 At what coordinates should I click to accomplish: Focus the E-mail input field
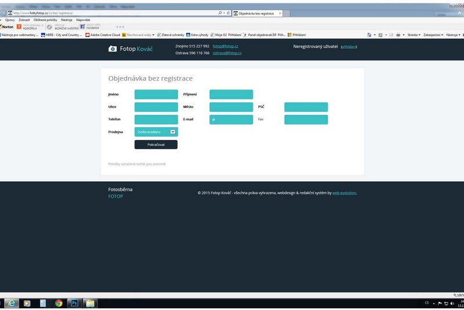(x=231, y=120)
